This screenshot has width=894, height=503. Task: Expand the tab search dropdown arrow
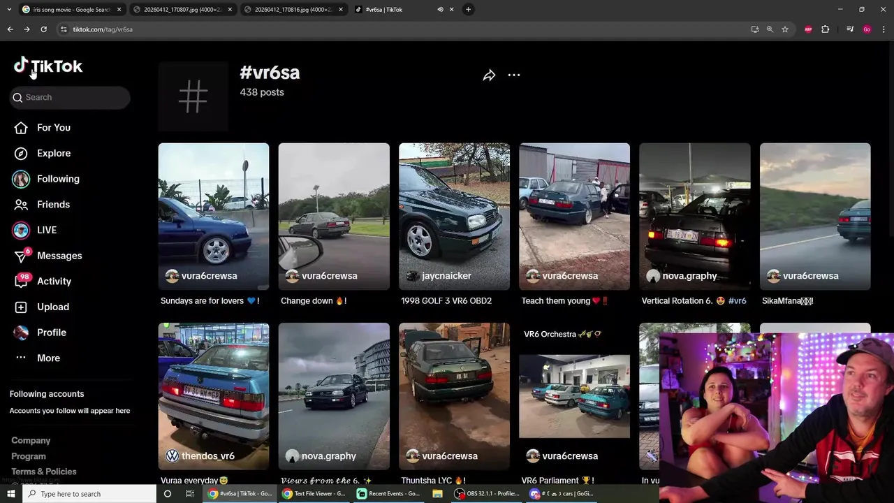point(9,10)
